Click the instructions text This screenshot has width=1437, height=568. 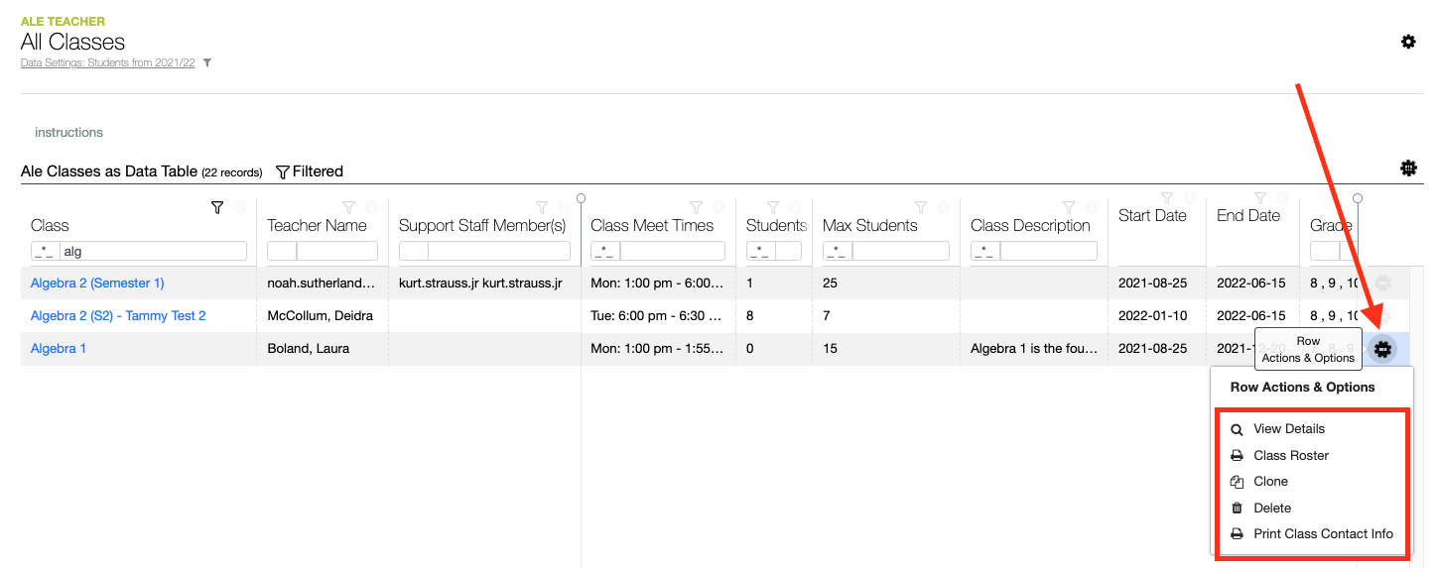coord(68,132)
